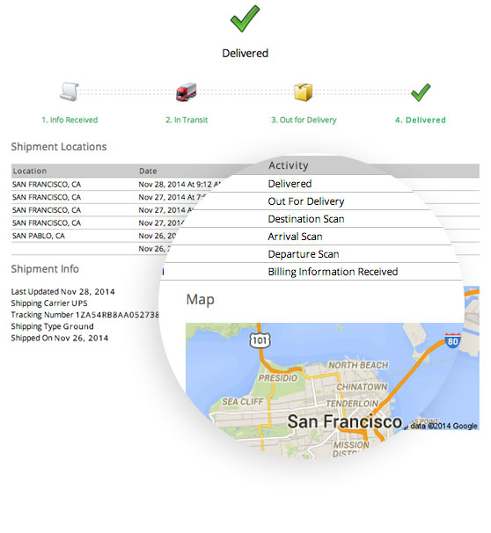
Task: Click the small green Delivered step checkmark
Action: (x=421, y=92)
